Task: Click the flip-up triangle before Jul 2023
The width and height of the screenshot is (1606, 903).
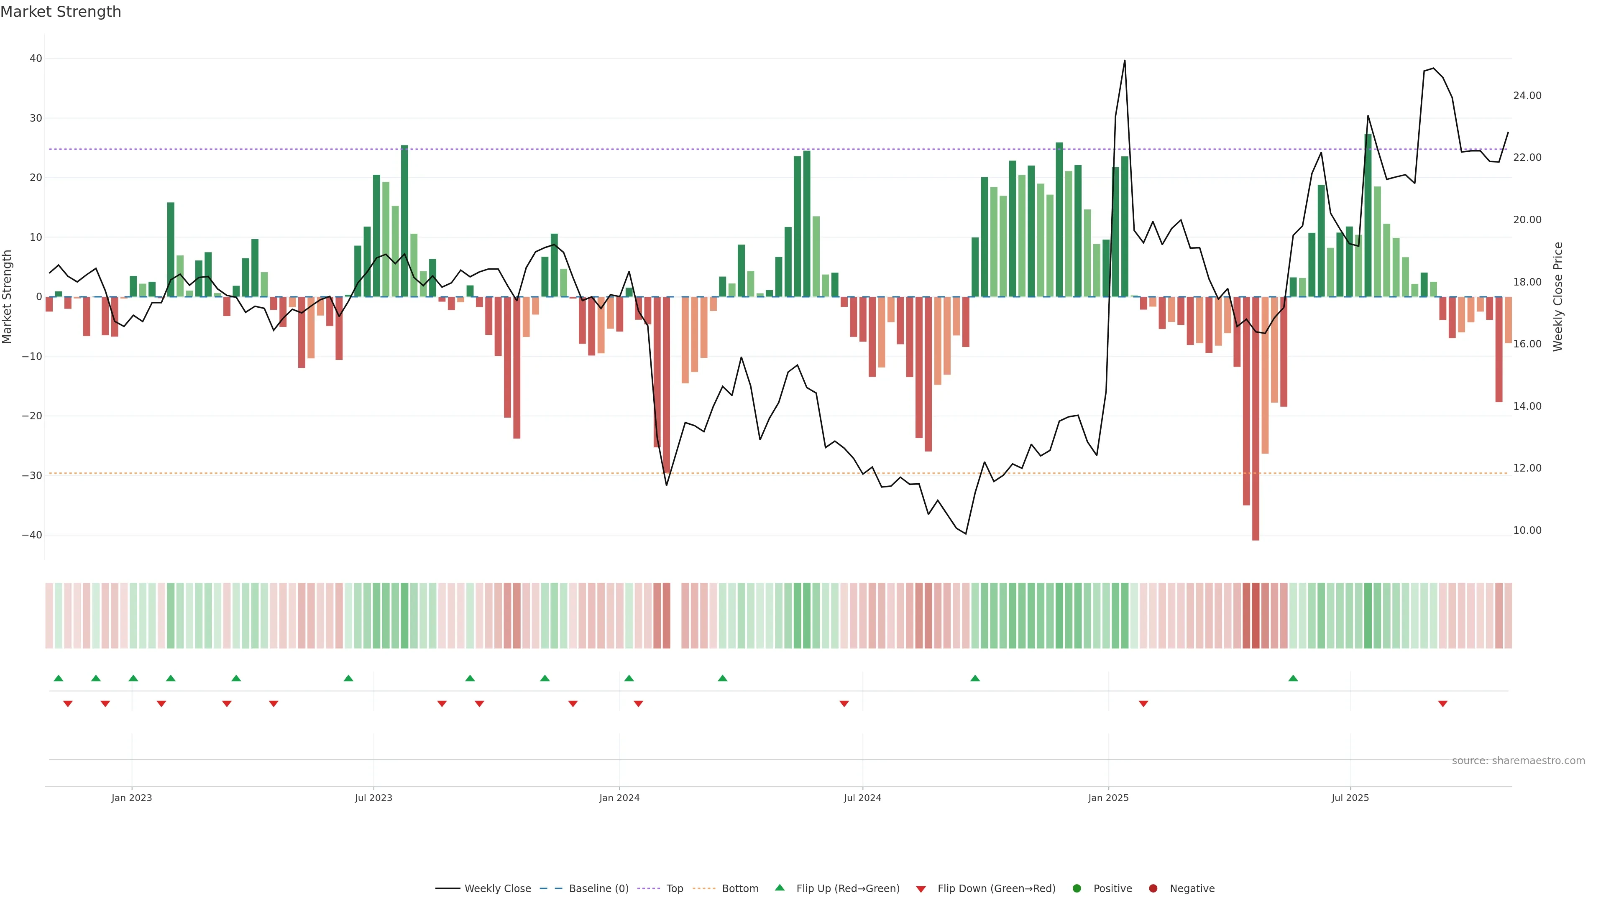Action: pyautogui.click(x=348, y=678)
